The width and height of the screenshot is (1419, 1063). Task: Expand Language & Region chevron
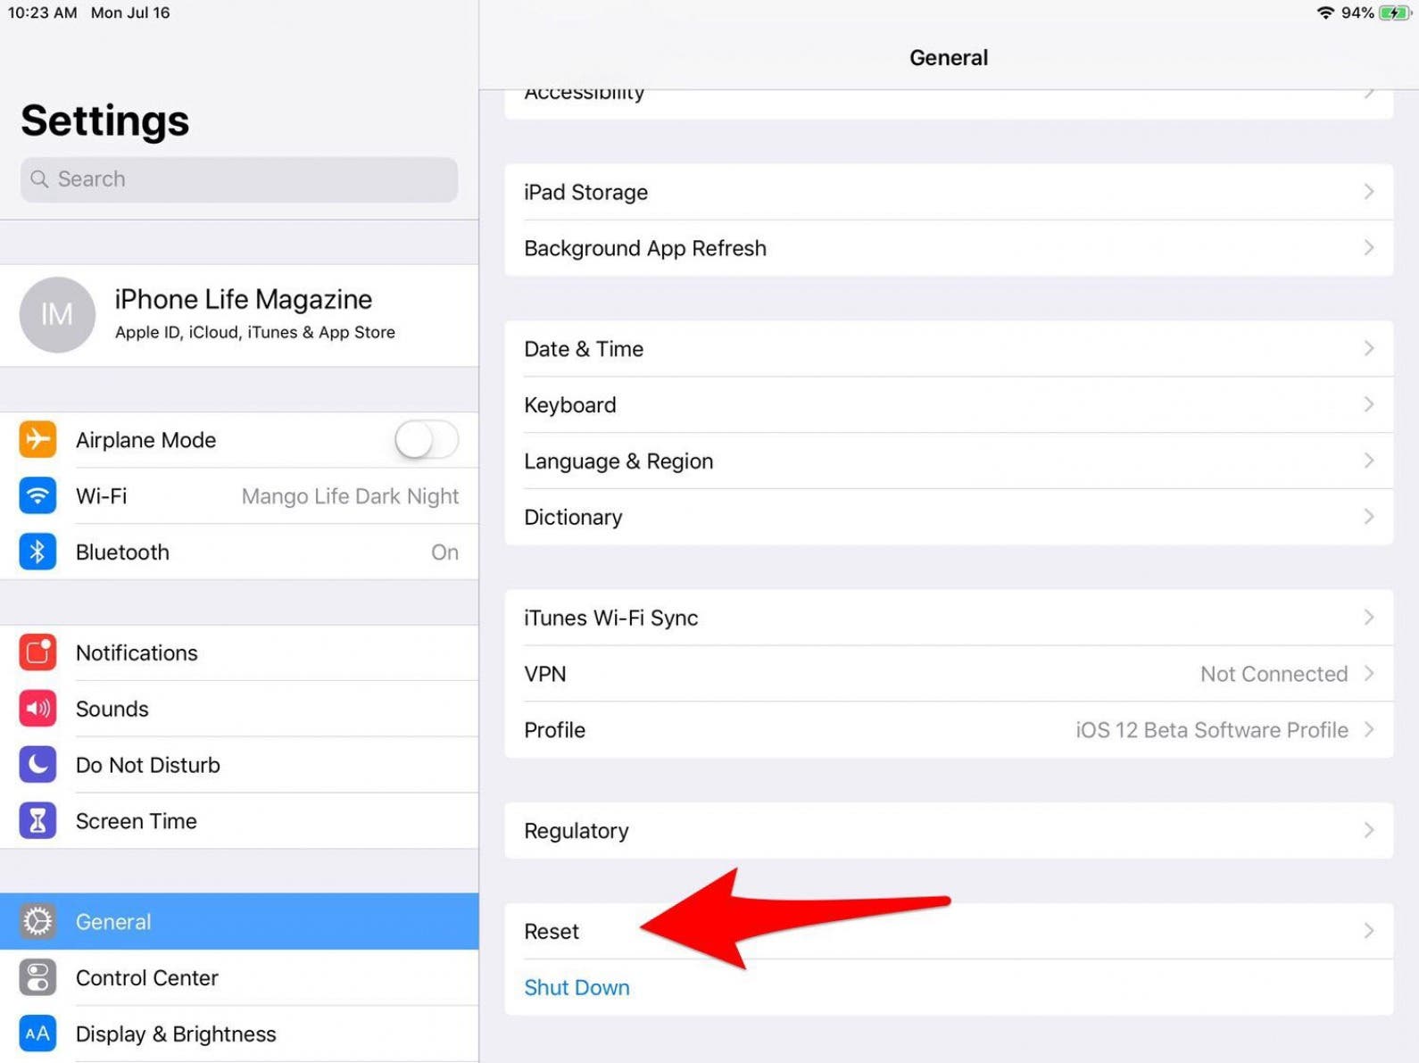(1369, 461)
